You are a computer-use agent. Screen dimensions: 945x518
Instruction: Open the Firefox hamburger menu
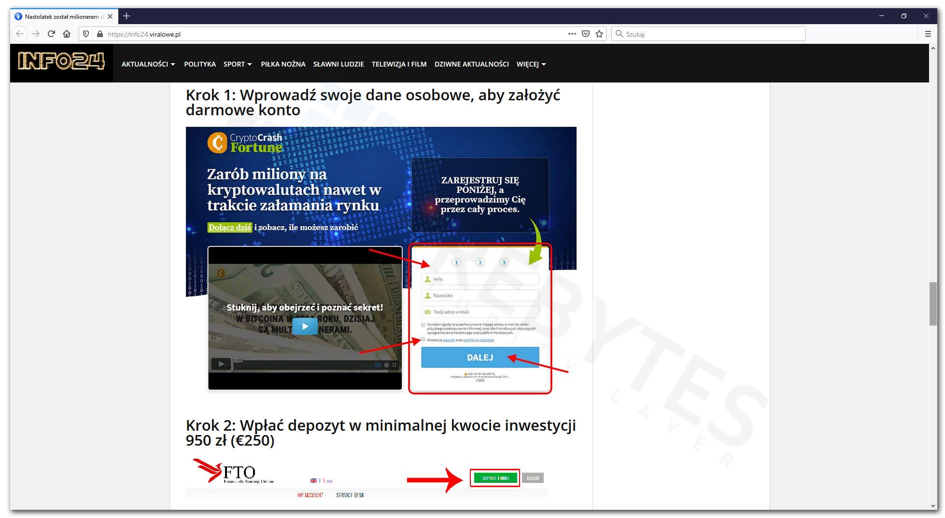(x=928, y=34)
